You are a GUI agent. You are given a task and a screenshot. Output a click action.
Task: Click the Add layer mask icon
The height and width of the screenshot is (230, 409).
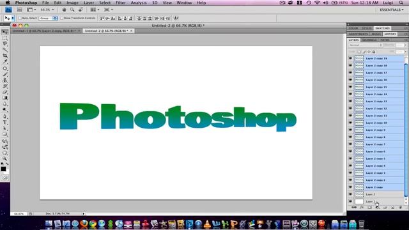369,207
